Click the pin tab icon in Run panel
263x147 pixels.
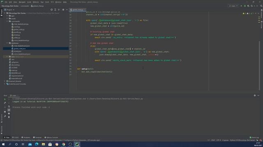[5, 116]
